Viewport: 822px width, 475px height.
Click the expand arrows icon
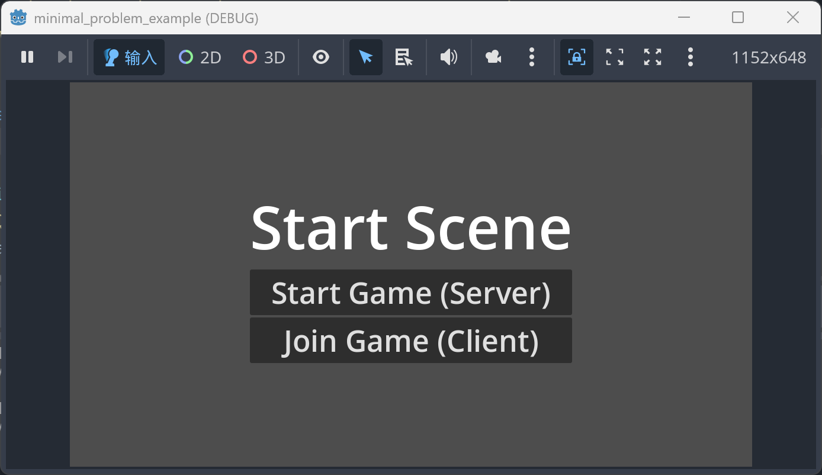653,57
